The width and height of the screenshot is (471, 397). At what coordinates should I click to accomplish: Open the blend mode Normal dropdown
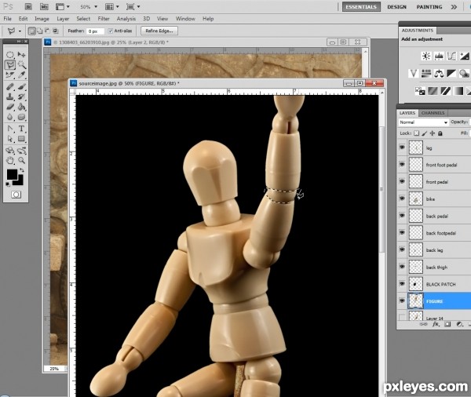tap(424, 122)
